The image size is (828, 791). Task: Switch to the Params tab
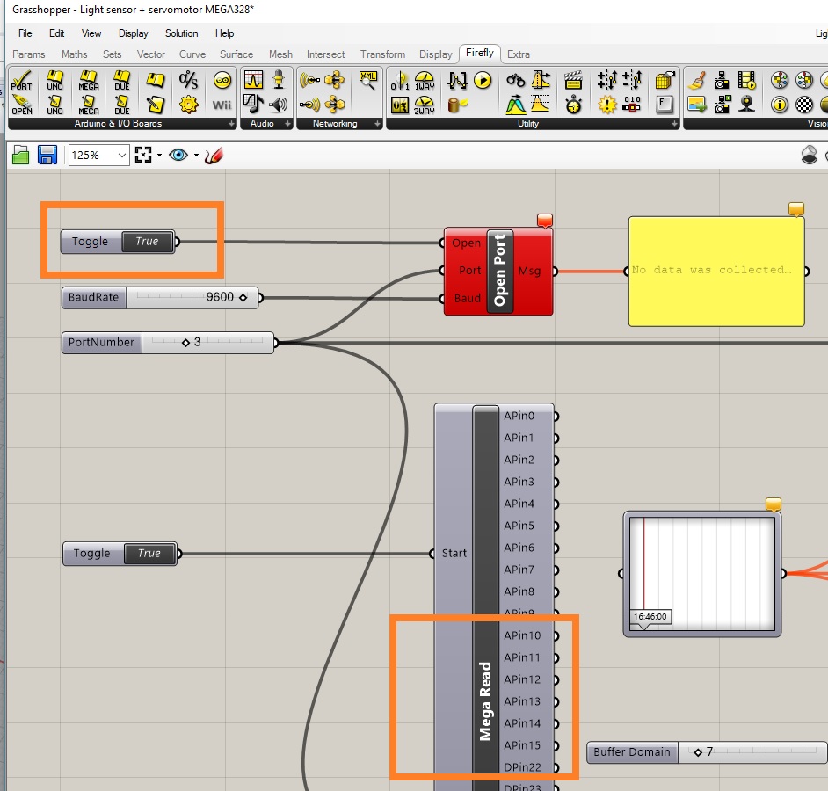28,54
